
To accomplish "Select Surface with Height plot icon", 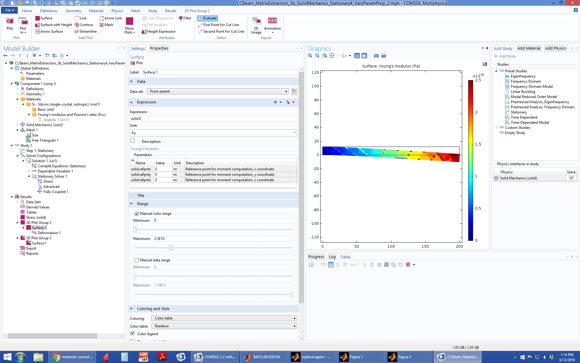I will tap(37, 25).
